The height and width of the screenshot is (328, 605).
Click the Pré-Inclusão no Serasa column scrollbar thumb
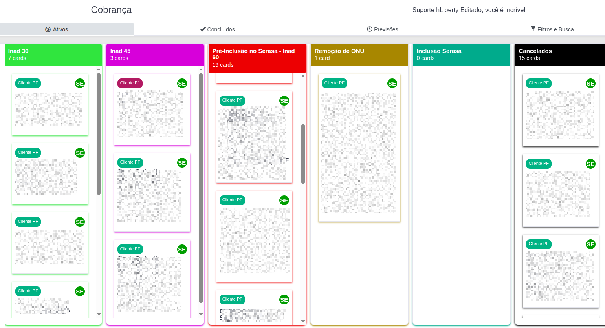pyautogui.click(x=303, y=154)
